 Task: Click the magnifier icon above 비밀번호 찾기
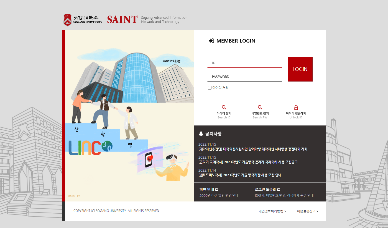[260, 108]
